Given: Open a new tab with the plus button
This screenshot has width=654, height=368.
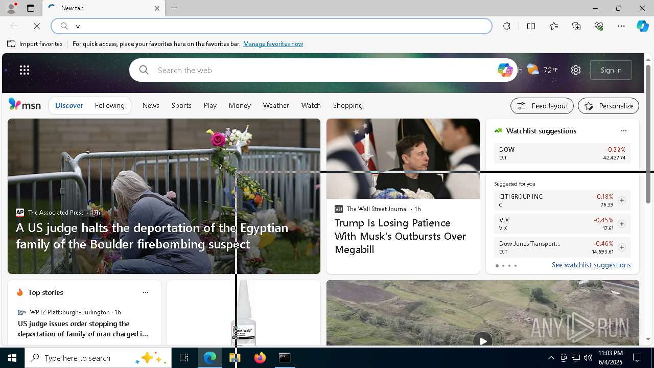Looking at the screenshot, I should pyautogui.click(x=174, y=8).
